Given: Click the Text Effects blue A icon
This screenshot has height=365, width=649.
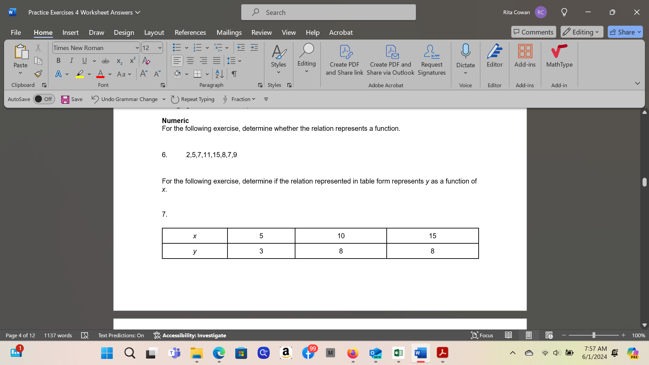Looking at the screenshot, I should click(58, 74).
